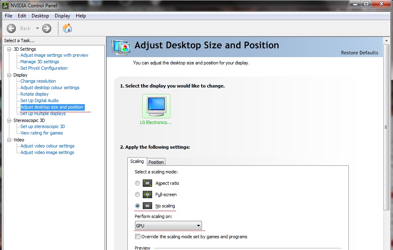Open Rotate display task
393x250 pixels.
click(34, 94)
